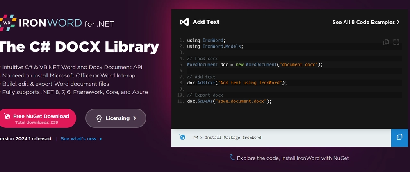The height and width of the screenshot is (172, 410).
Task: Click The C# DOCX Library heading
Action: tap(79, 47)
